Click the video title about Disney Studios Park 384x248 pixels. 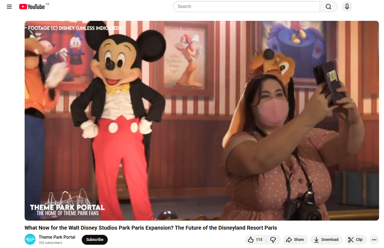click(x=151, y=228)
